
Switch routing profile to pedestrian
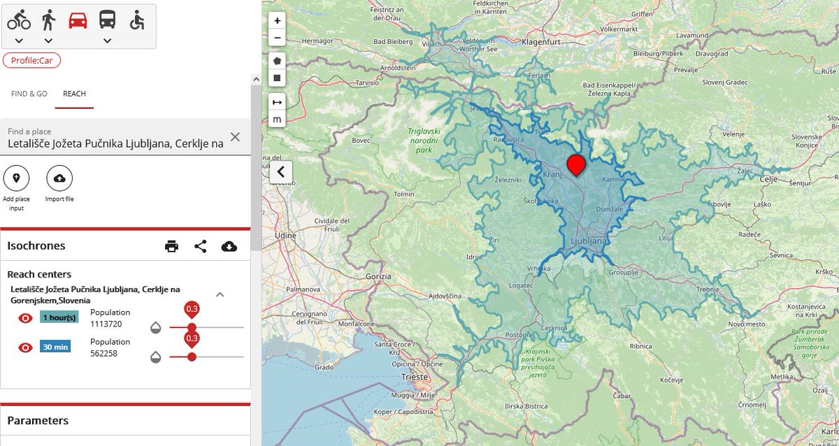pos(48,19)
